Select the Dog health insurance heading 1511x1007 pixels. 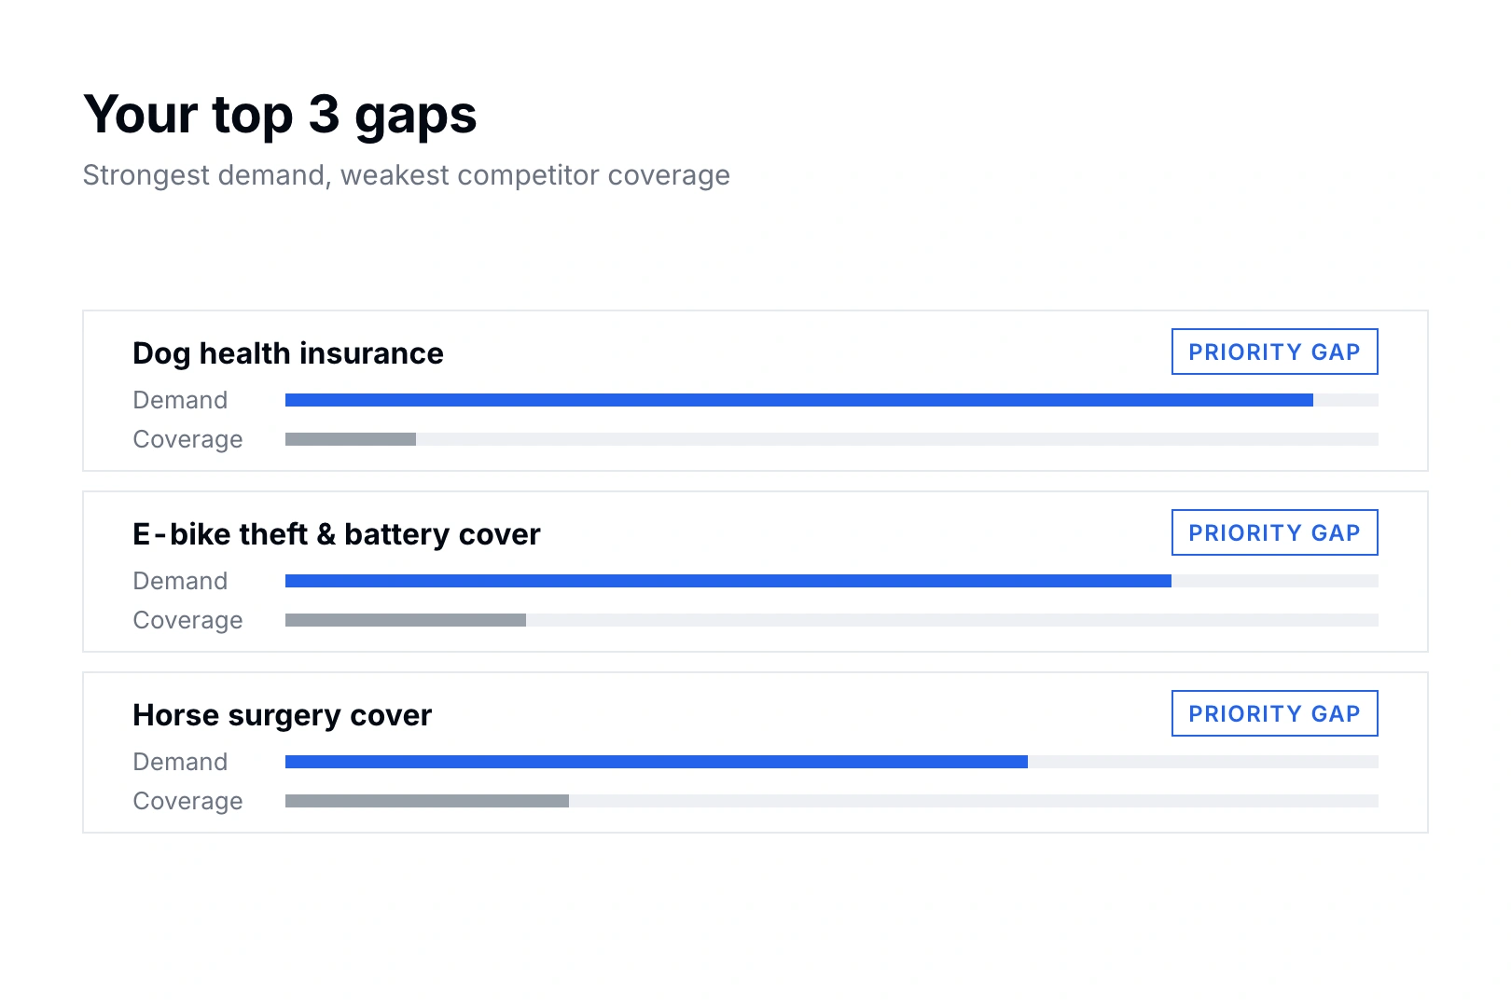288,353
